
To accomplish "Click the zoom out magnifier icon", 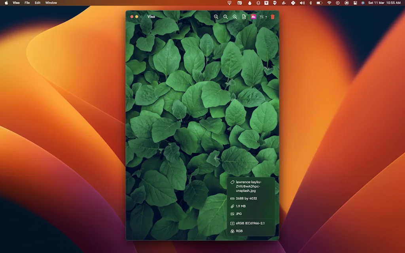I will click(x=216, y=17).
